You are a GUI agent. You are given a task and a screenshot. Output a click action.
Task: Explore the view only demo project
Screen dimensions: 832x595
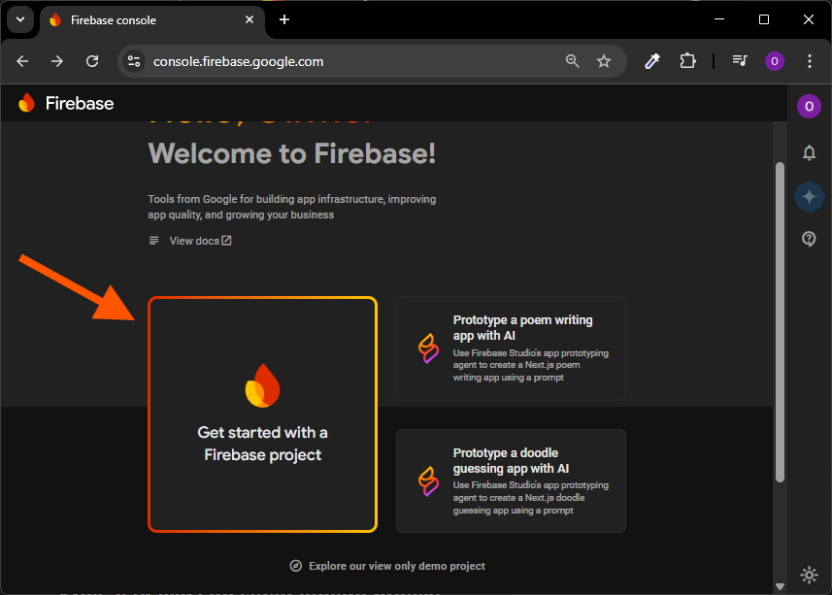(x=387, y=566)
